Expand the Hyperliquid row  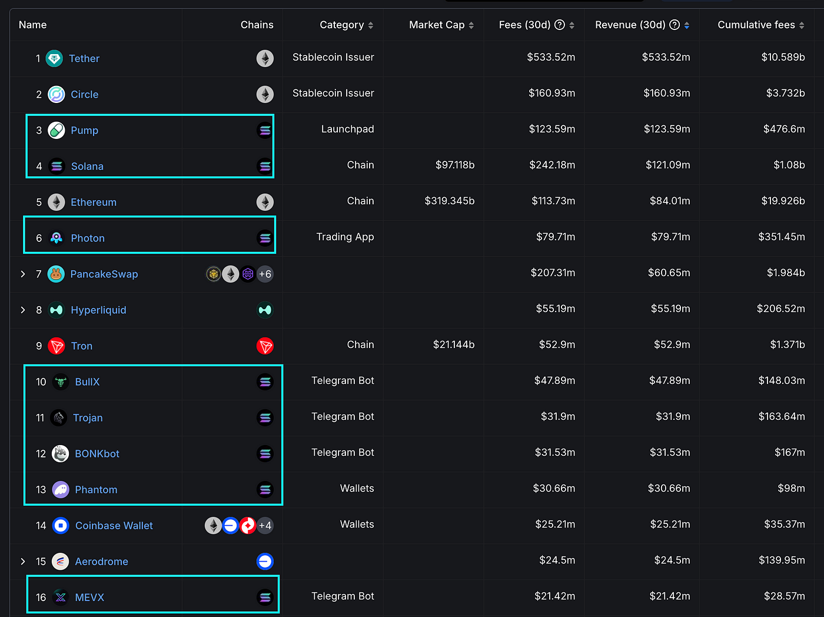[x=23, y=310]
